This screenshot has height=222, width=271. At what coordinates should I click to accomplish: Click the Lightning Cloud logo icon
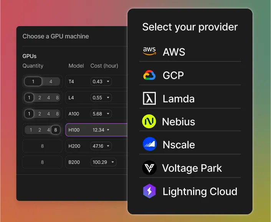click(149, 191)
